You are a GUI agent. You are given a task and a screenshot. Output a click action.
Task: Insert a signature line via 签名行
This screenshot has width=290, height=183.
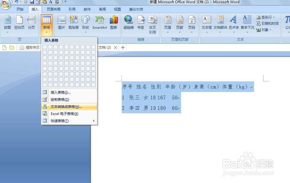[x=266, y=17]
